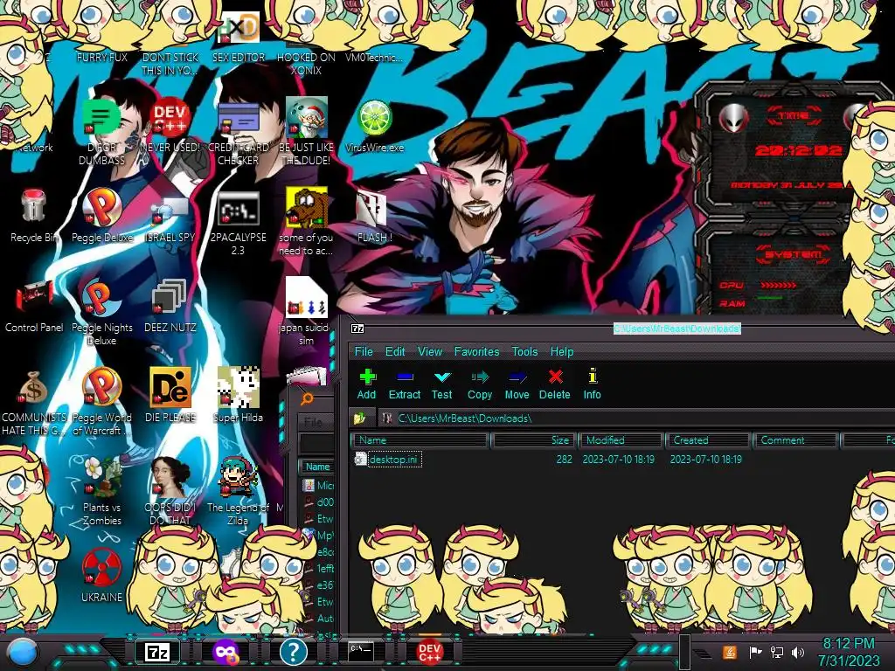Select the Control Panel desktop icon
Viewport: 895px width, 671px height.
coord(34,307)
